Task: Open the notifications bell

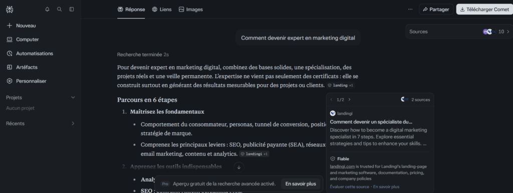Action: pyautogui.click(x=47, y=10)
